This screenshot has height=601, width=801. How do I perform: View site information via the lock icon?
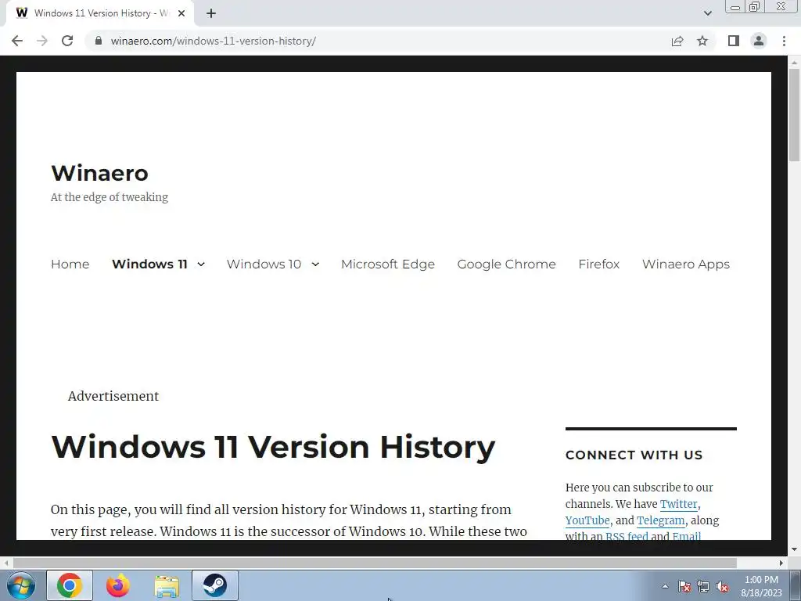pyautogui.click(x=99, y=41)
